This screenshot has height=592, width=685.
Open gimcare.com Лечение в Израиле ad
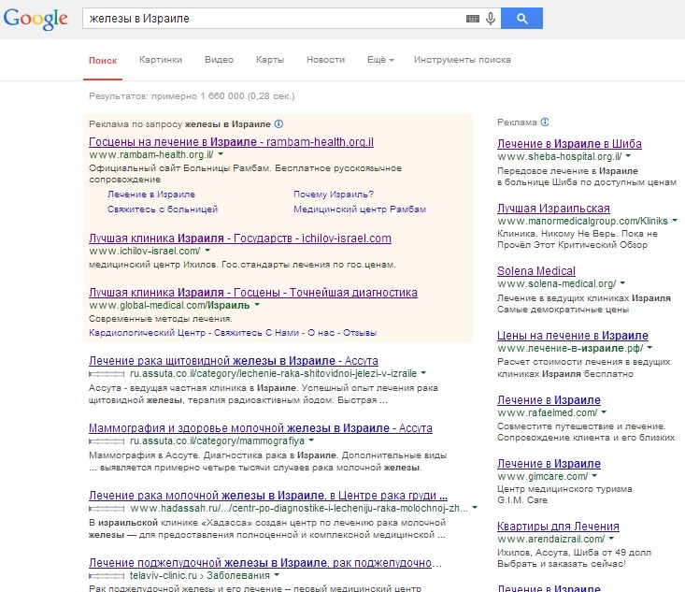point(549,464)
